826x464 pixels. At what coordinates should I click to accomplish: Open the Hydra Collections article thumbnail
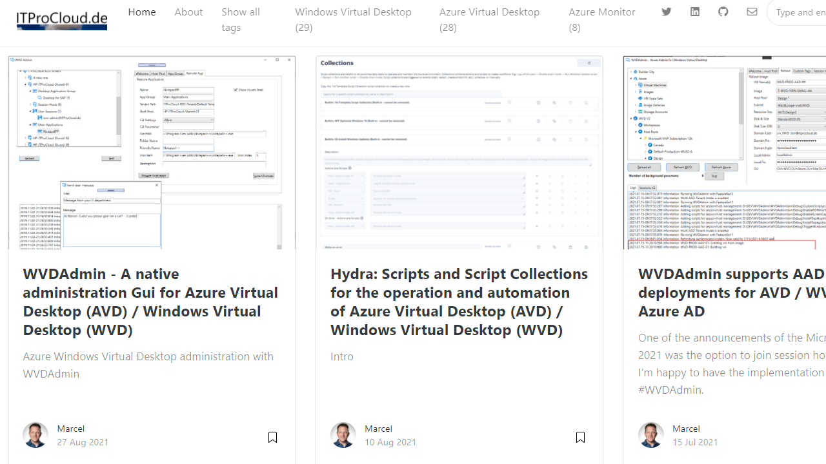click(459, 153)
